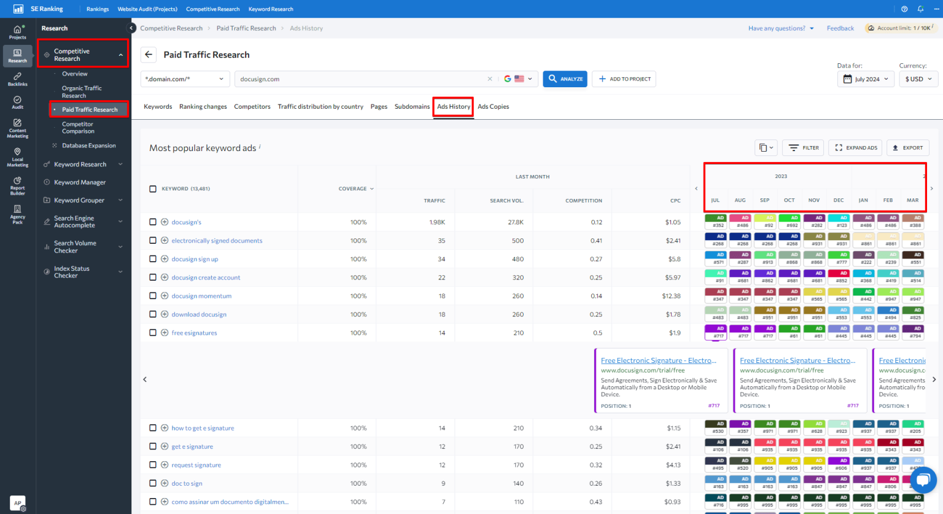The height and width of the screenshot is (514, 943).
Task: Select the checkbox next to docusign sign up
Action: pos(152,259)
